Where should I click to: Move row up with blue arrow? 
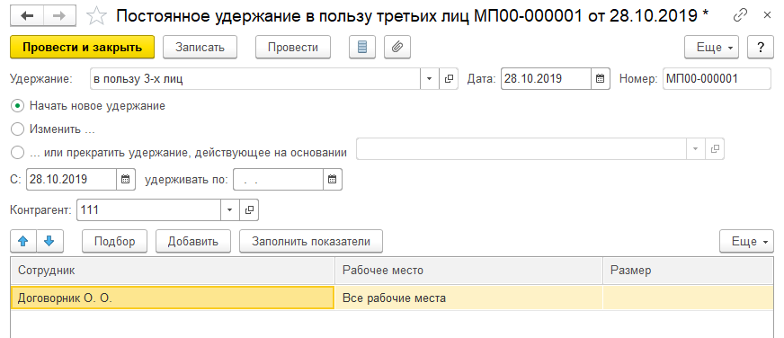coord(23,242)
